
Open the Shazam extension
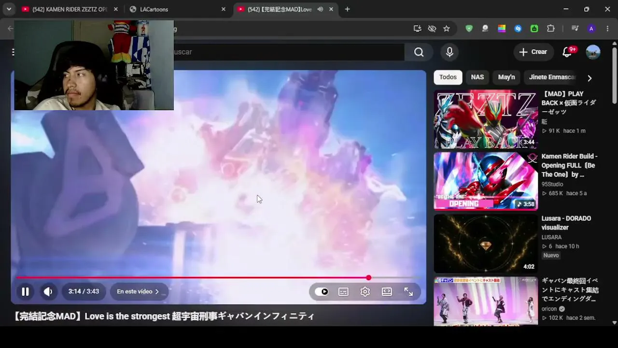(518, 29)
